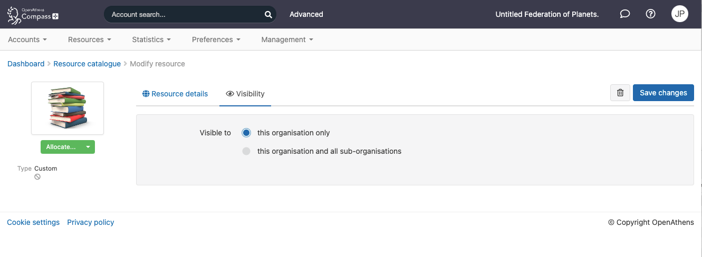
Task: Go to Resource catalogue breadcrumb link
Action: click(x=87, y=64)
